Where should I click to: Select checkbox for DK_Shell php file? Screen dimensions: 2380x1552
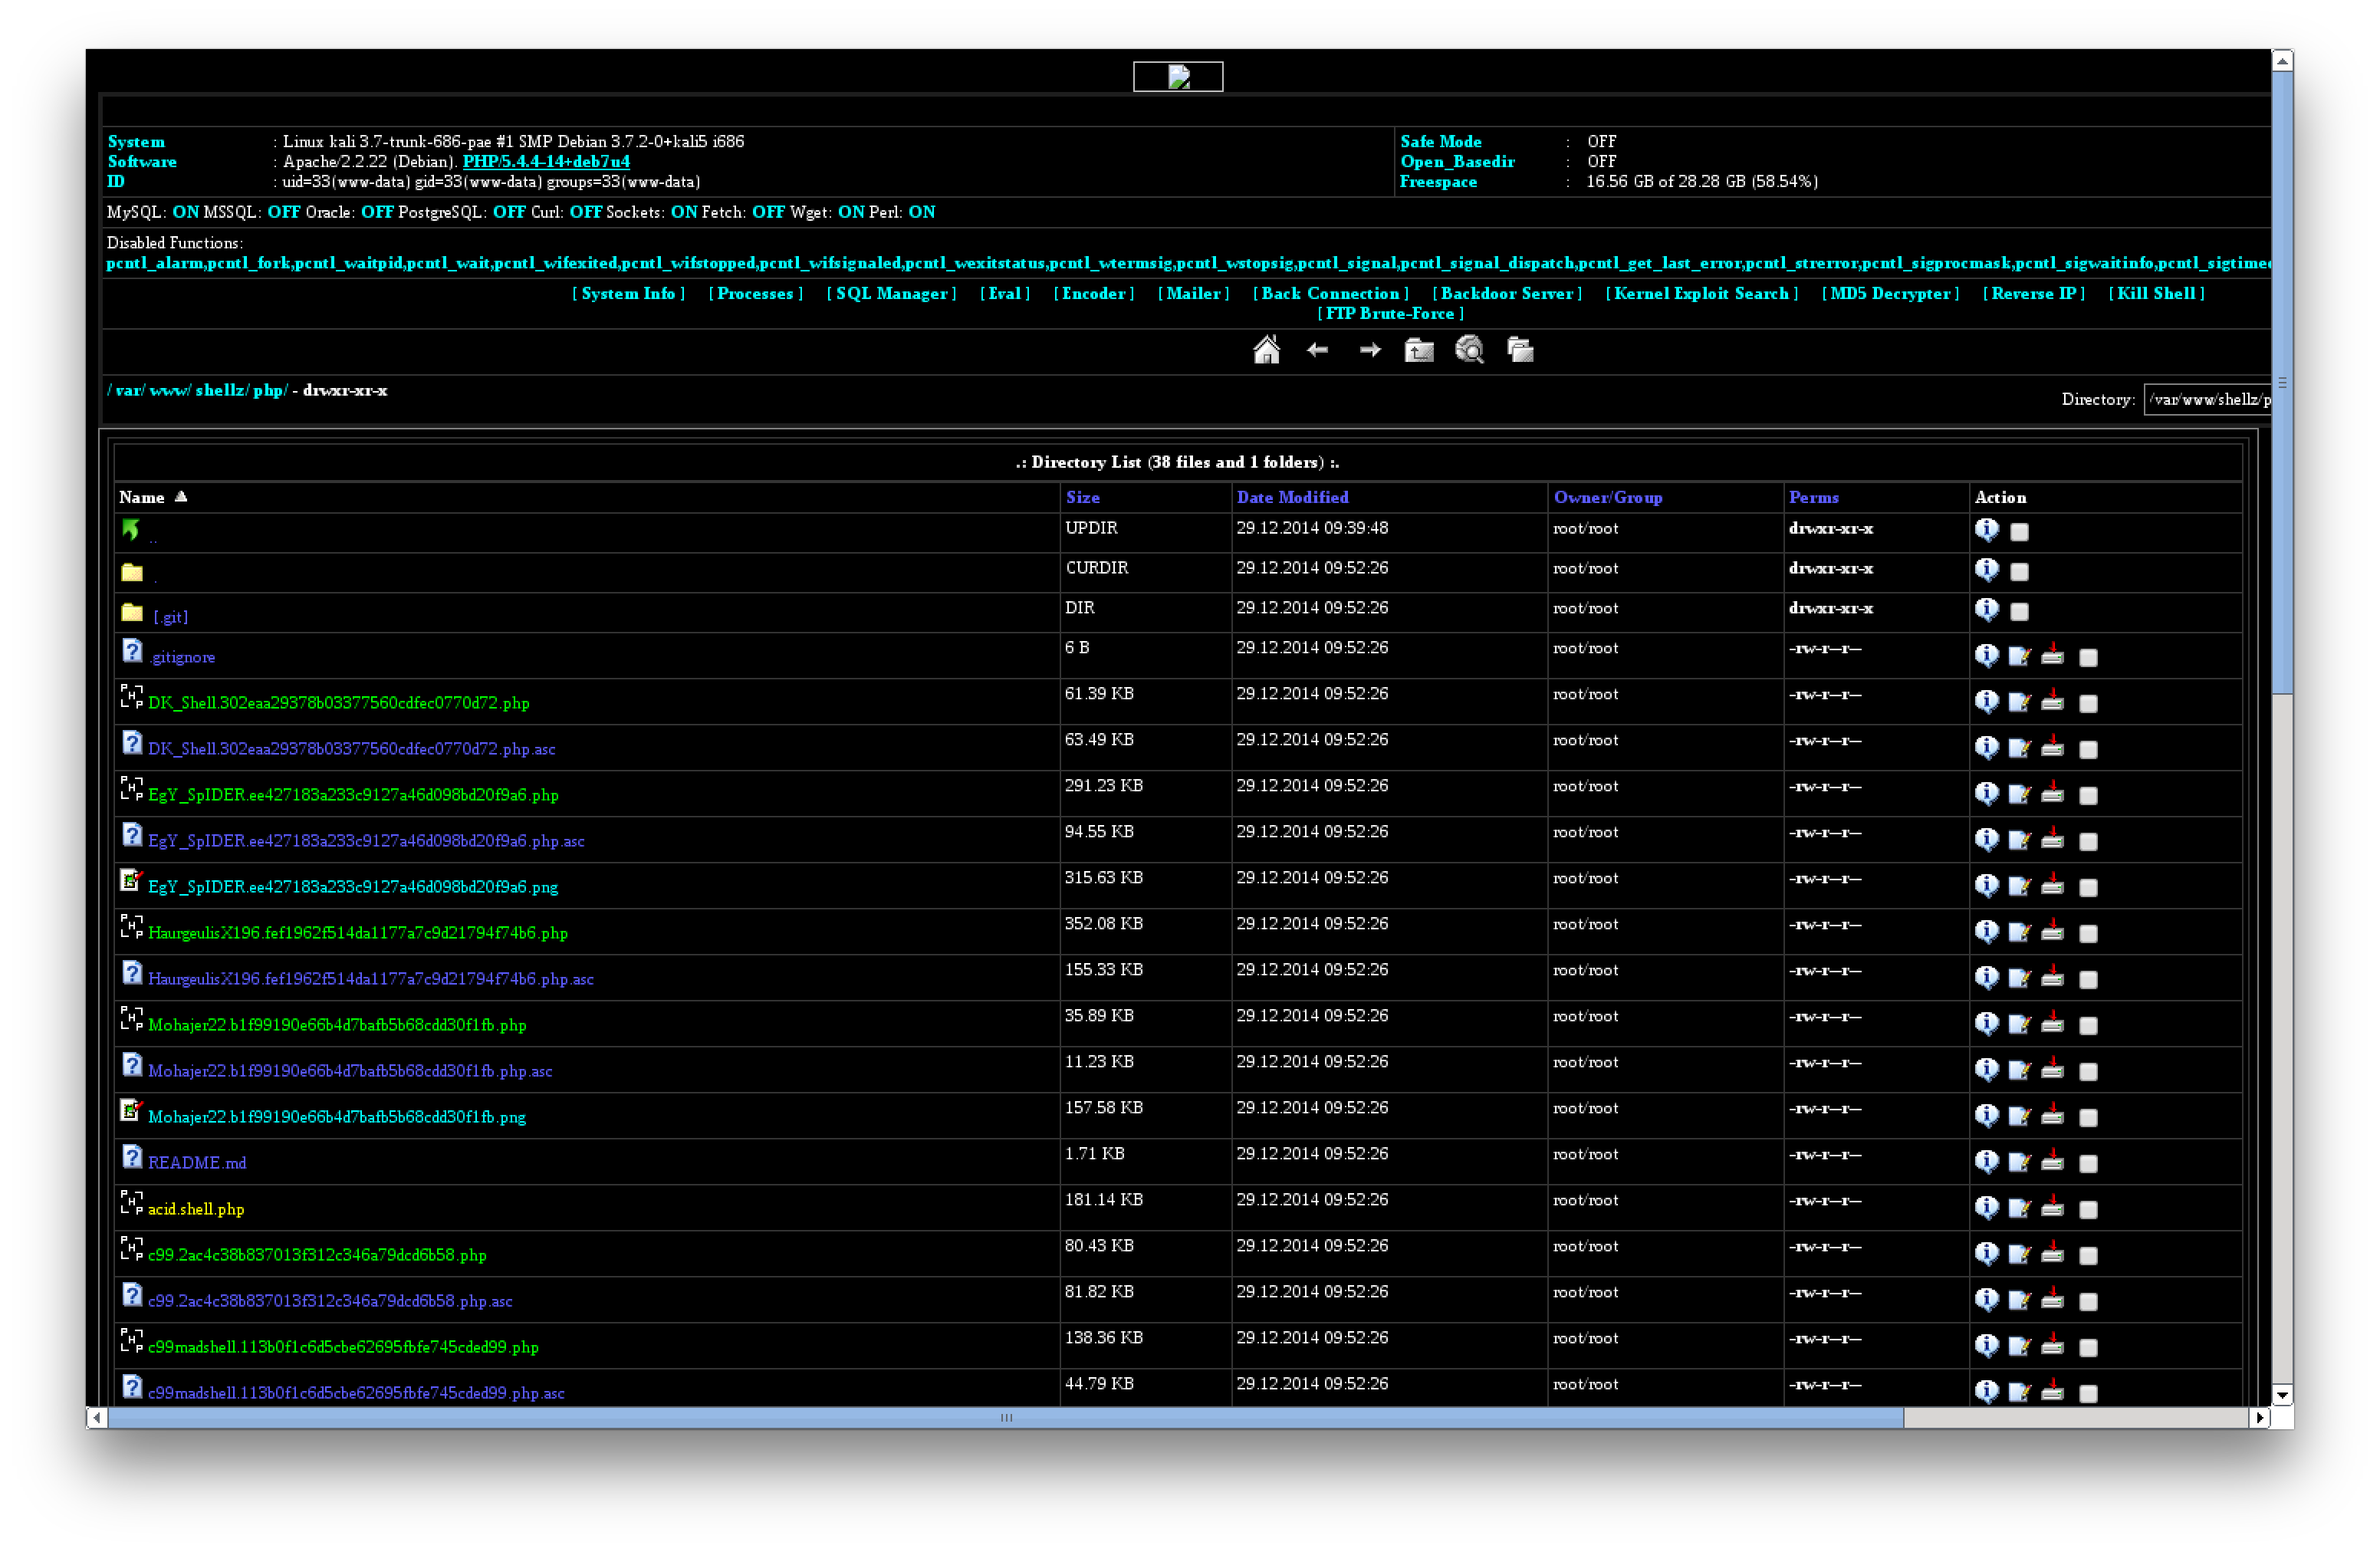coord(2088,703)
